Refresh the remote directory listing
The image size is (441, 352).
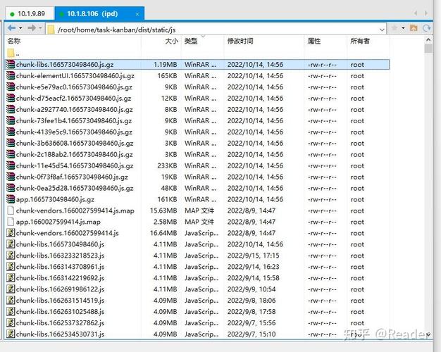[x=427, y=28]
